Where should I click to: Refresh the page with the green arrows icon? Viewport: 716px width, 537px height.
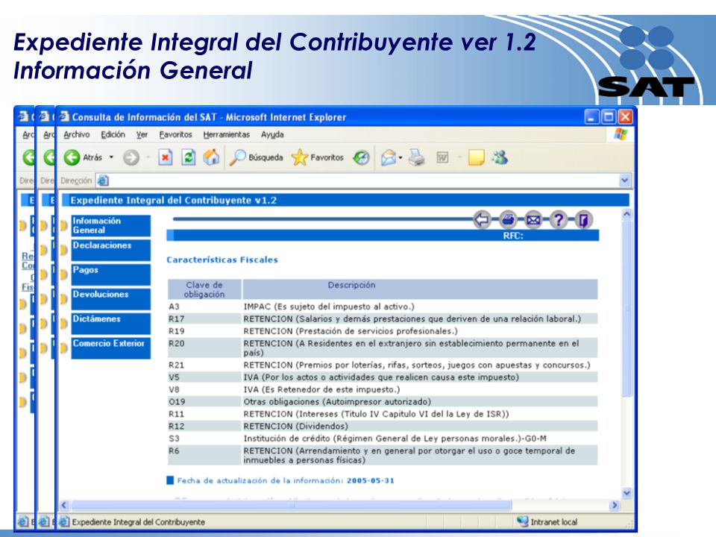(188, 157)
